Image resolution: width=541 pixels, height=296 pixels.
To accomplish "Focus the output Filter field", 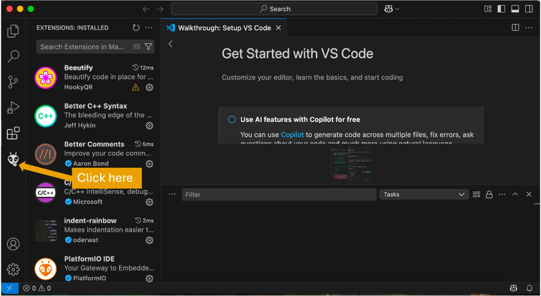I will [279, 195].
